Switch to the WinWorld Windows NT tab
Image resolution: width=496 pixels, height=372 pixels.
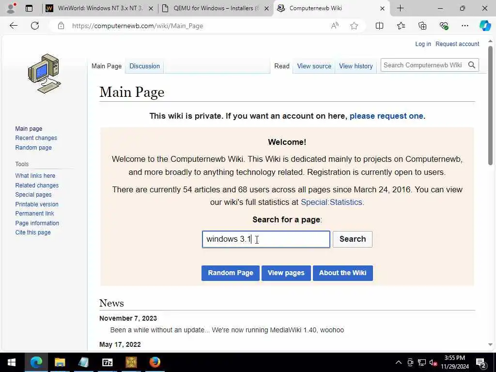point(100,8)
